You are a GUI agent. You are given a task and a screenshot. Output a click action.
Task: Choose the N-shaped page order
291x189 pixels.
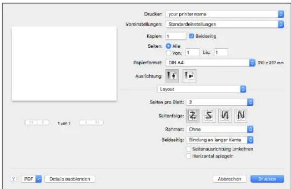[241, 116]
